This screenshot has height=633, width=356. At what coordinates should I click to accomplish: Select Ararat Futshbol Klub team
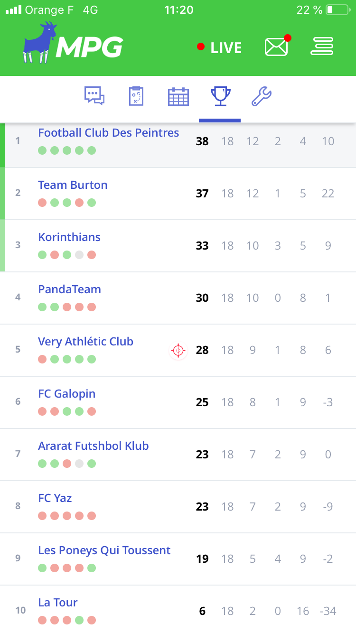point(94,446)
